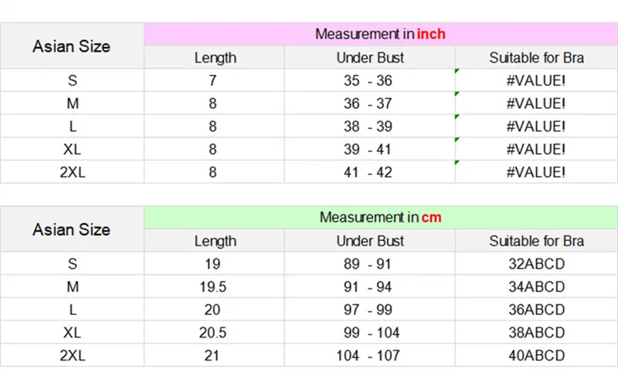Viewport: 618px width, 383px height.
Task: Click green error indicator in 2XL row
Action: click(x=457, y=162)
